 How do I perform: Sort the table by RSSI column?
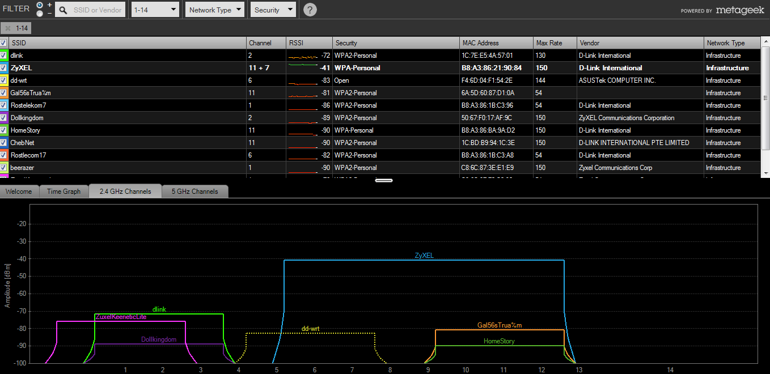(309, 43)
